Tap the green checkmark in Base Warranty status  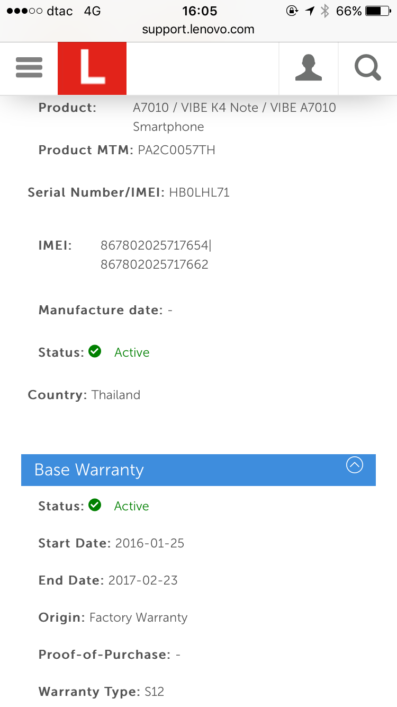pyautogui.click(x=95, y=505)
